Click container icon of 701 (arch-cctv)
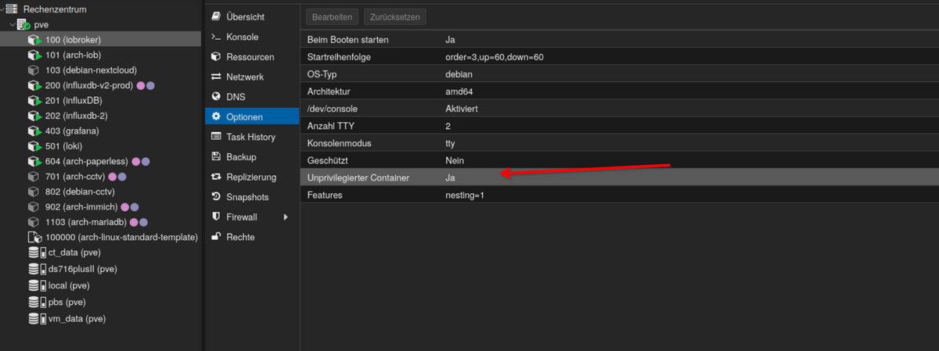The width and height of the screenshot is (939, 351). click(x=34, y=177)
